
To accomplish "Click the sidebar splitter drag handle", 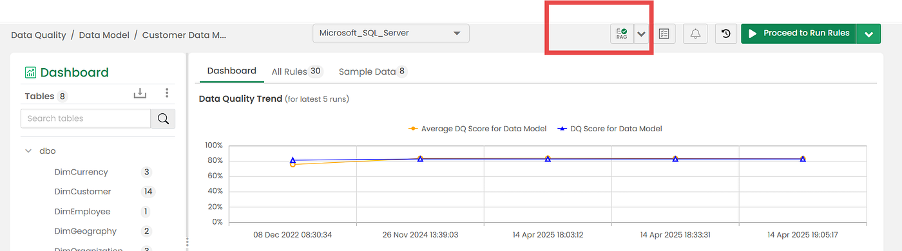I will (187, 243).
